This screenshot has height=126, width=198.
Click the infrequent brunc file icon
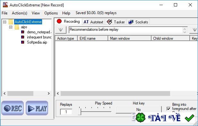point(23,37)
